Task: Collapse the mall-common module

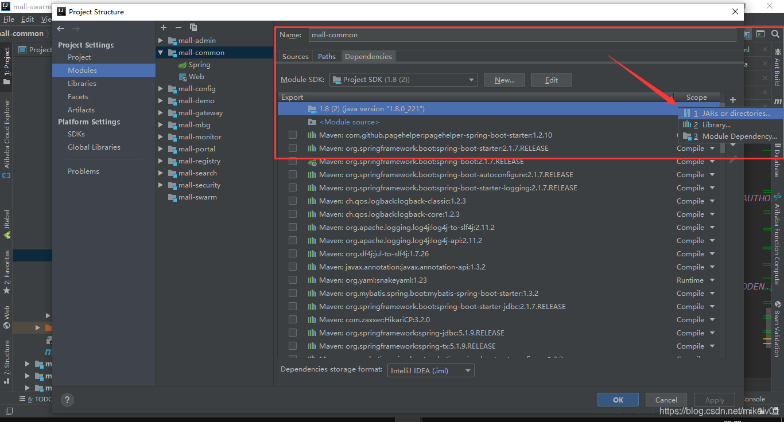Action: [161, 53]
